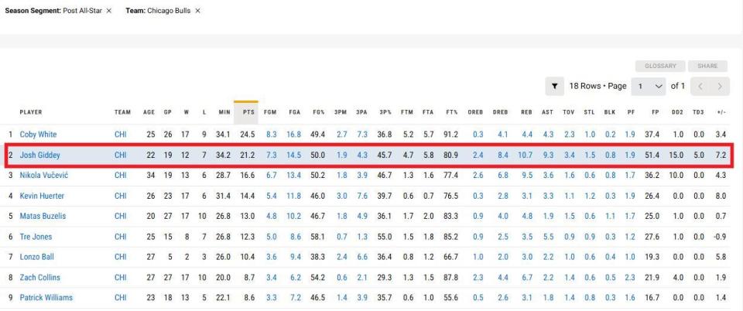
Task: Sort by the +/- column header
Action: 721,112
